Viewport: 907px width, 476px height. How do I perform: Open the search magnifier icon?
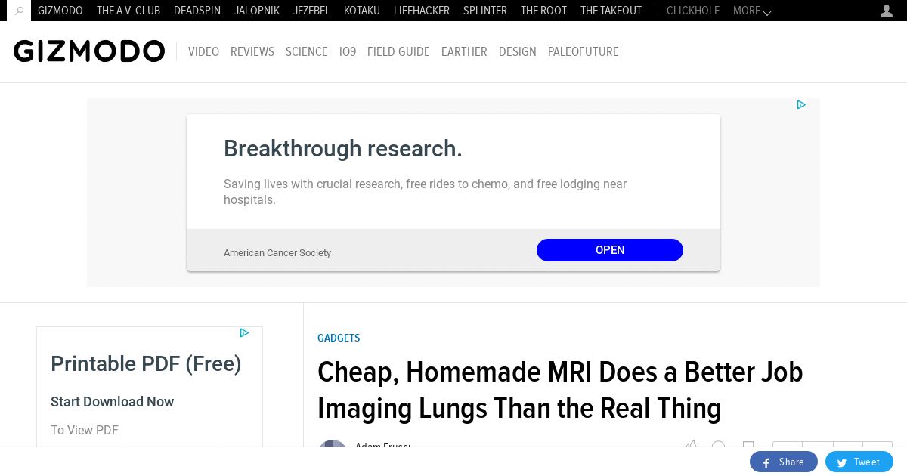point(20,11)
